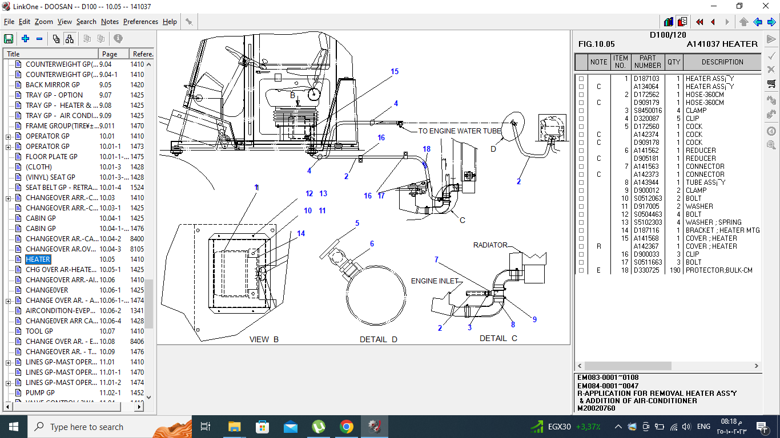
Task: Open uTorrent from the taskbar
Action: [318, 427]
